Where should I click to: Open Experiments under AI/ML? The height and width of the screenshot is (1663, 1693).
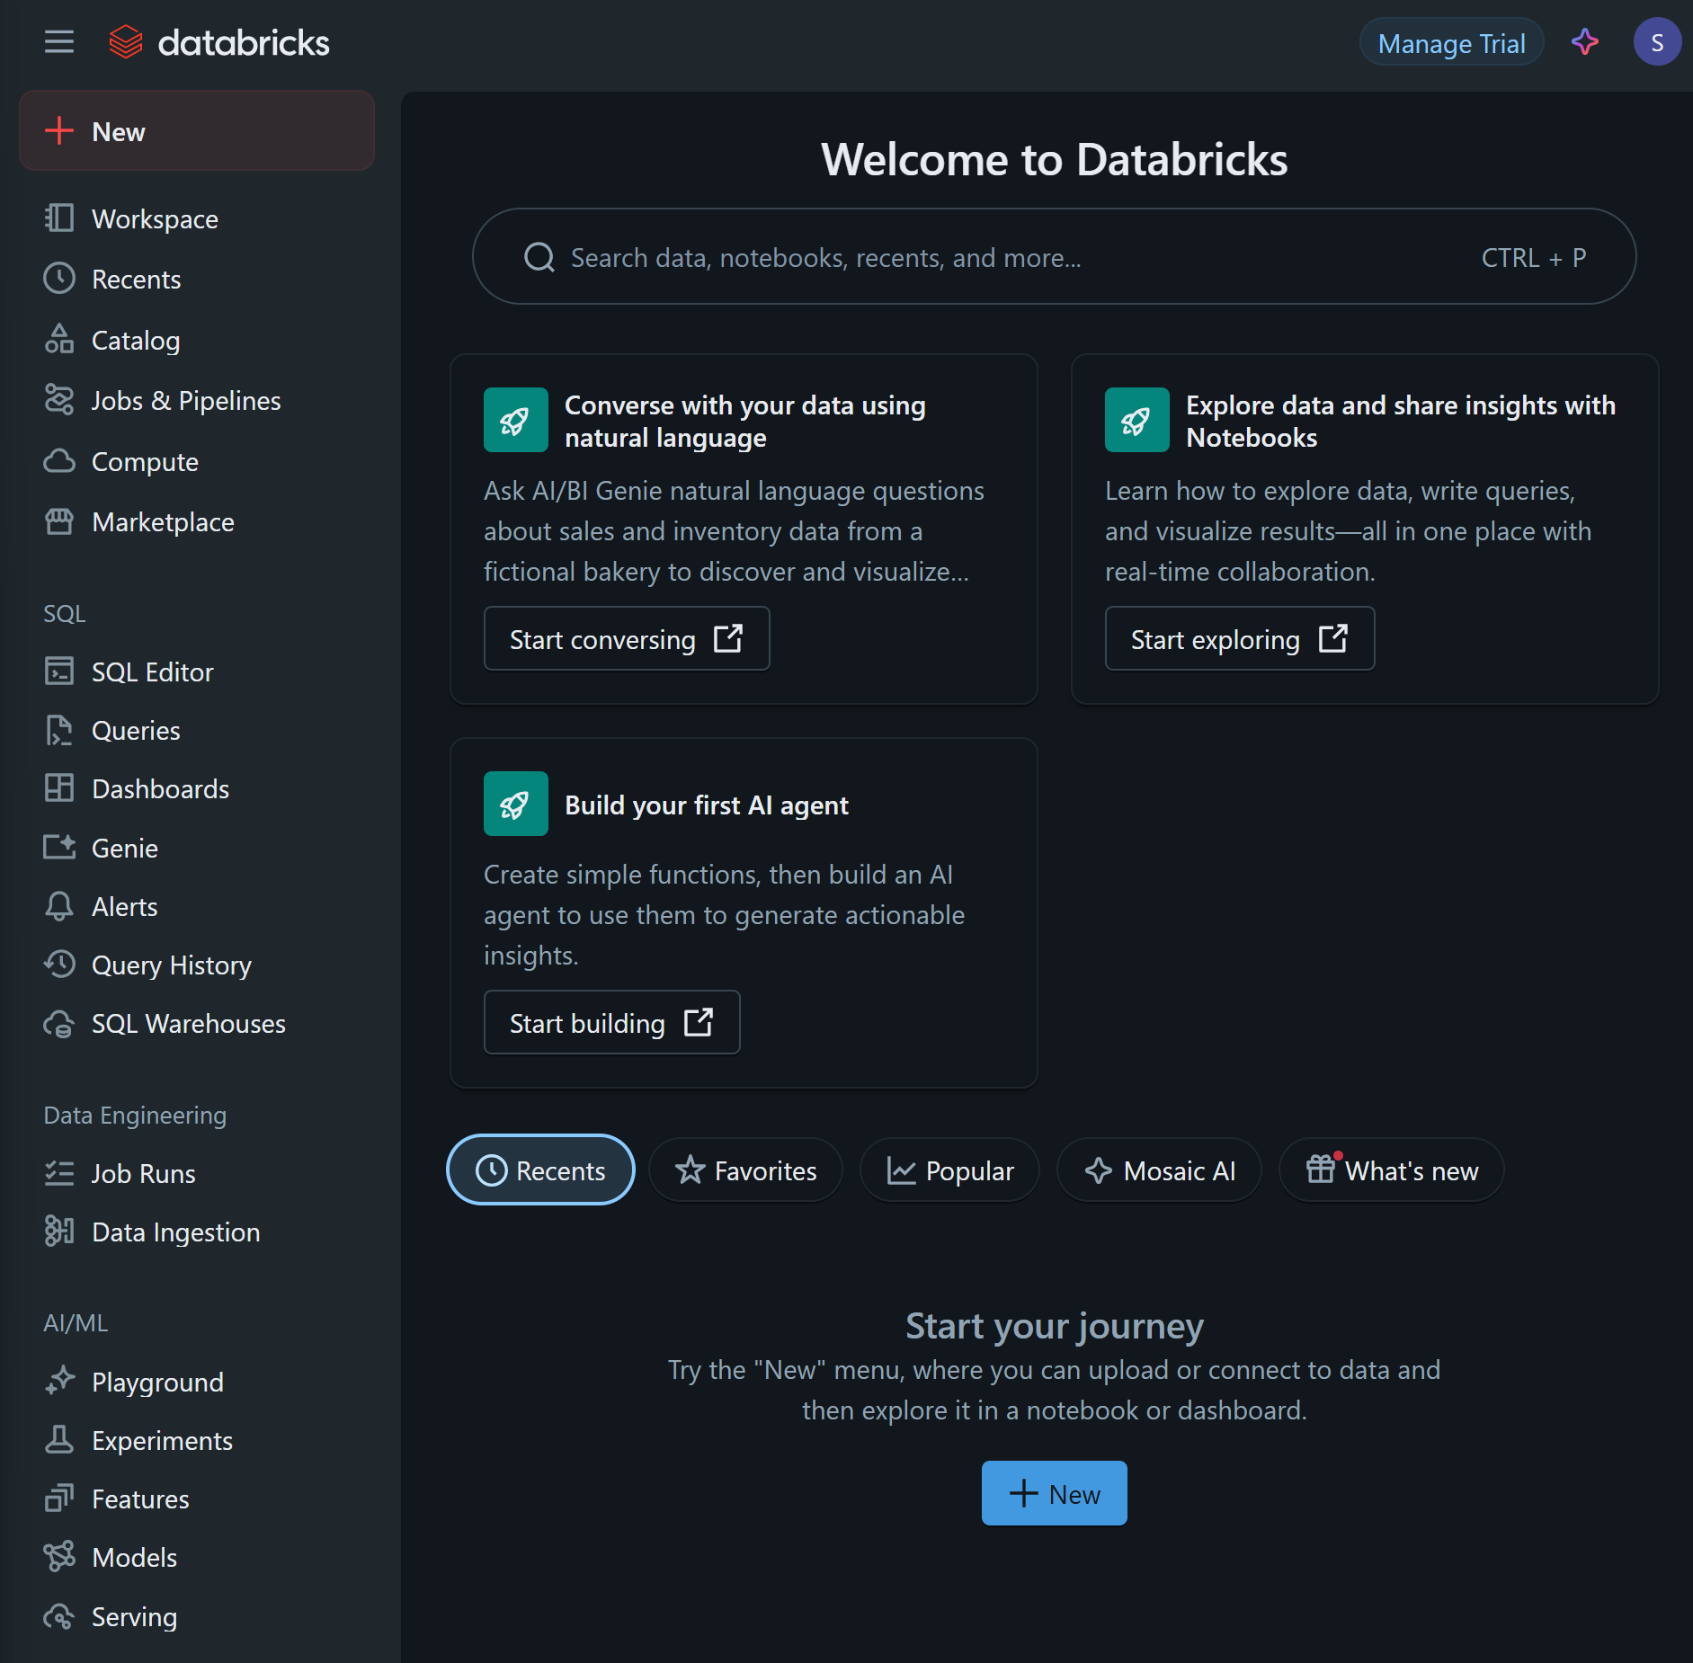point(197,1440)
